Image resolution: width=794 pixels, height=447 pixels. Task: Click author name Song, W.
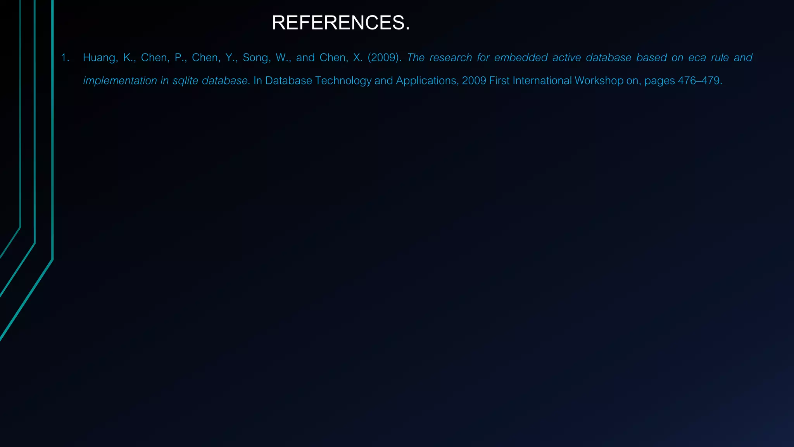266,58
